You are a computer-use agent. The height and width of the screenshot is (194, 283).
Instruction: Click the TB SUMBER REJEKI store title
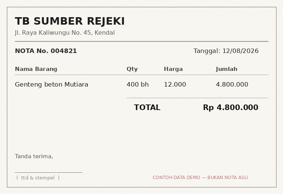70,21
